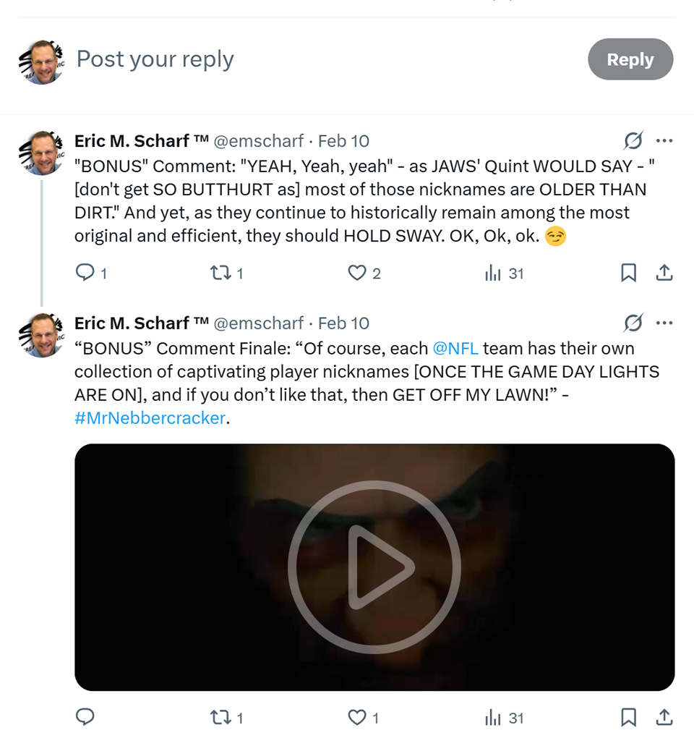Click the Reply button
694x746 pixels.
630,59
